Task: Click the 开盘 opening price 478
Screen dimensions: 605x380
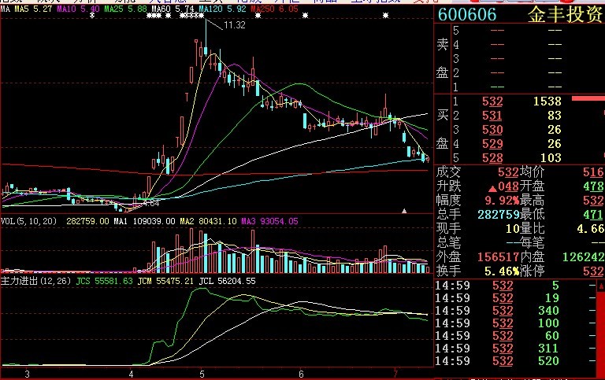Action: [593, 186]
